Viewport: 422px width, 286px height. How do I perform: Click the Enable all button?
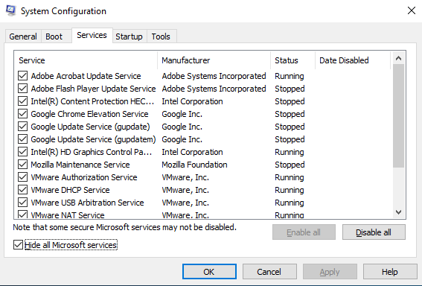tap(304, 232)
